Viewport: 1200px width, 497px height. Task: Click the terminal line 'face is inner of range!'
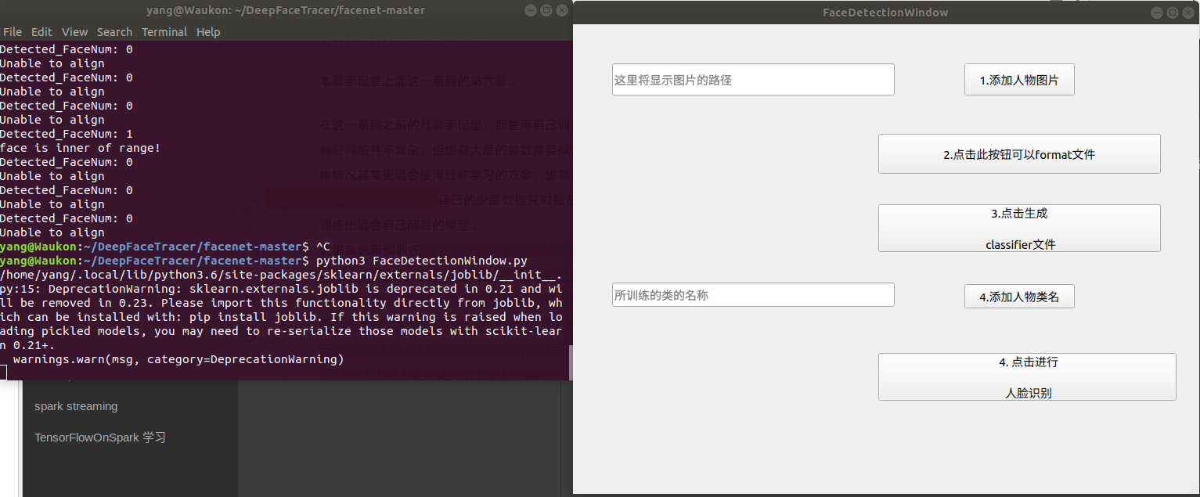tap(80, 148)
